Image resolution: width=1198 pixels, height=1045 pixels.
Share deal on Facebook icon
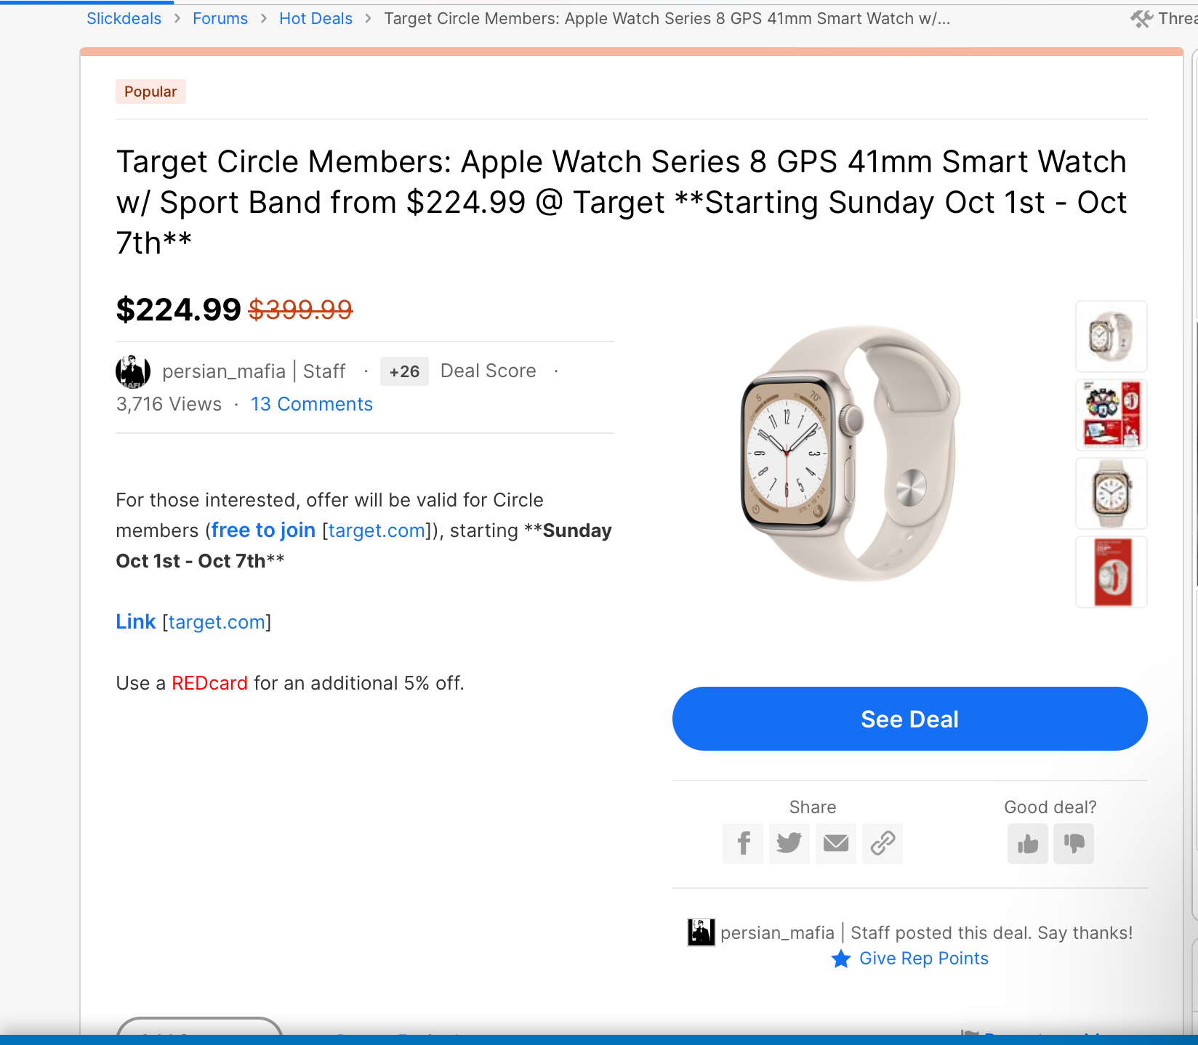(743, 844)
